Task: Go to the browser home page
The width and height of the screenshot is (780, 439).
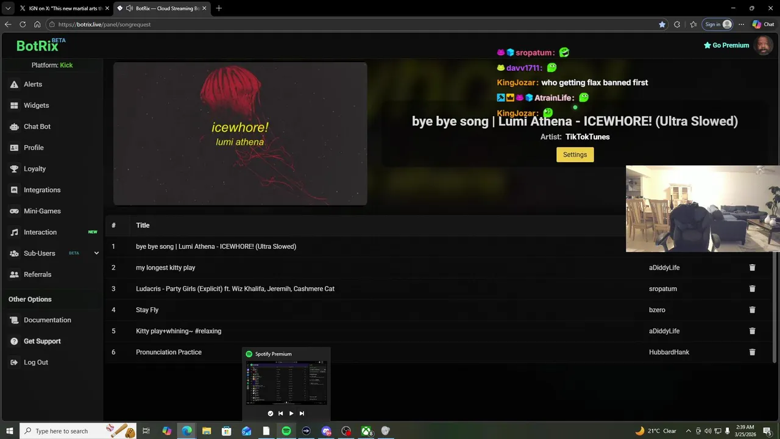Action: click(37, 24)
